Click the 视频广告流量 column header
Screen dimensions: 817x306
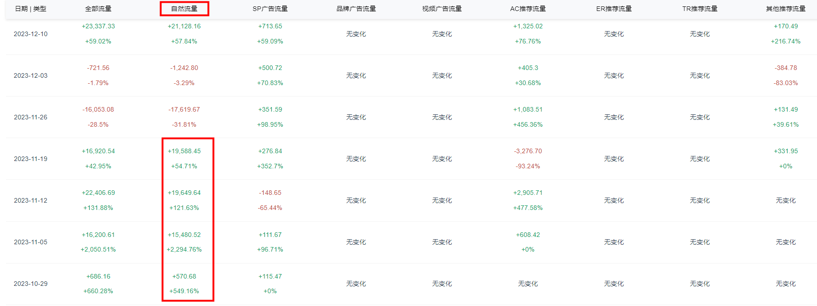click(x=442, y=9)
